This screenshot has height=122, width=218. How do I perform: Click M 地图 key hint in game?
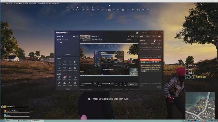[189, 69]
